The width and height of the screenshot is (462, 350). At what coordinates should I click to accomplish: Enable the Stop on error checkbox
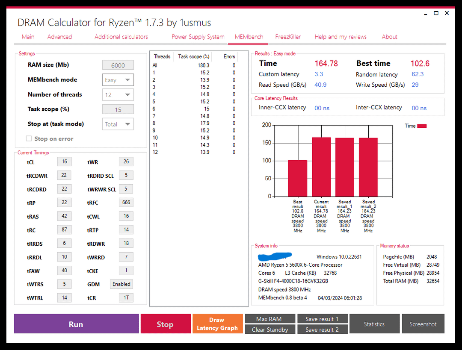tap(29, 138)
